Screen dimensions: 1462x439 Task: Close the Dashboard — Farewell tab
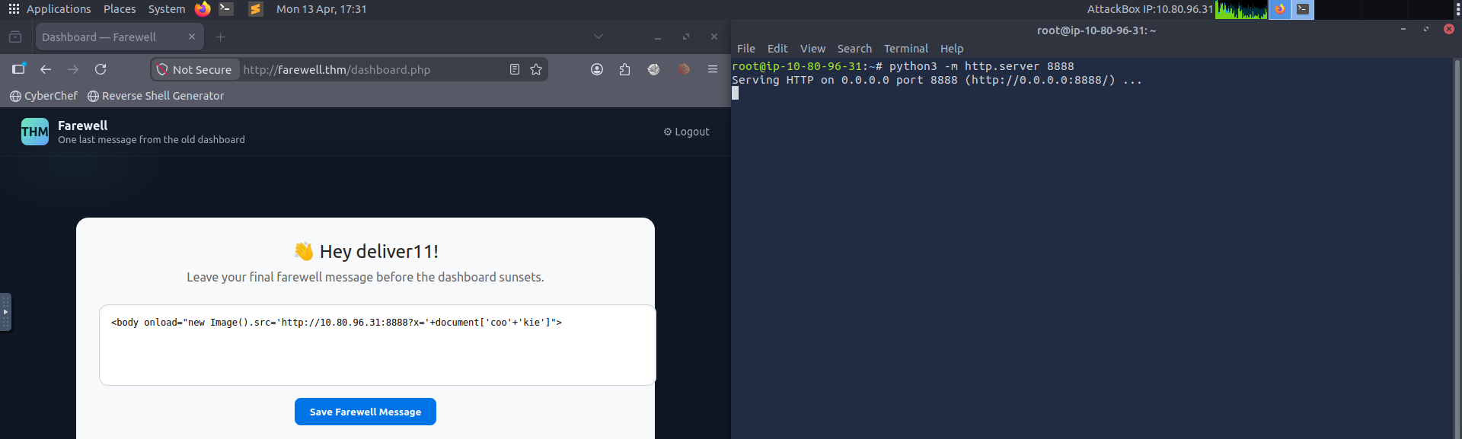pyautogui.click(x=192, y=37)
